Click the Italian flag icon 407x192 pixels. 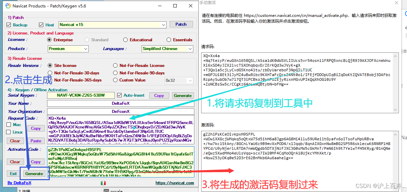[x=103, y=183]
